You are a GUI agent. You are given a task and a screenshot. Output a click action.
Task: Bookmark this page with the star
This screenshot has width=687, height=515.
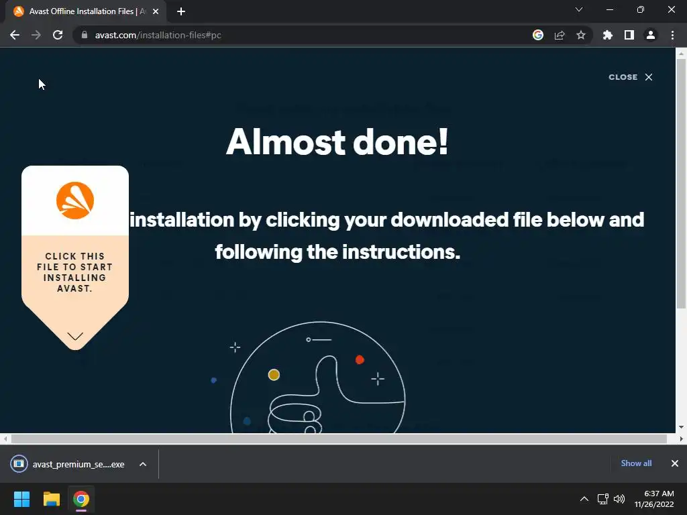(580, 35)
